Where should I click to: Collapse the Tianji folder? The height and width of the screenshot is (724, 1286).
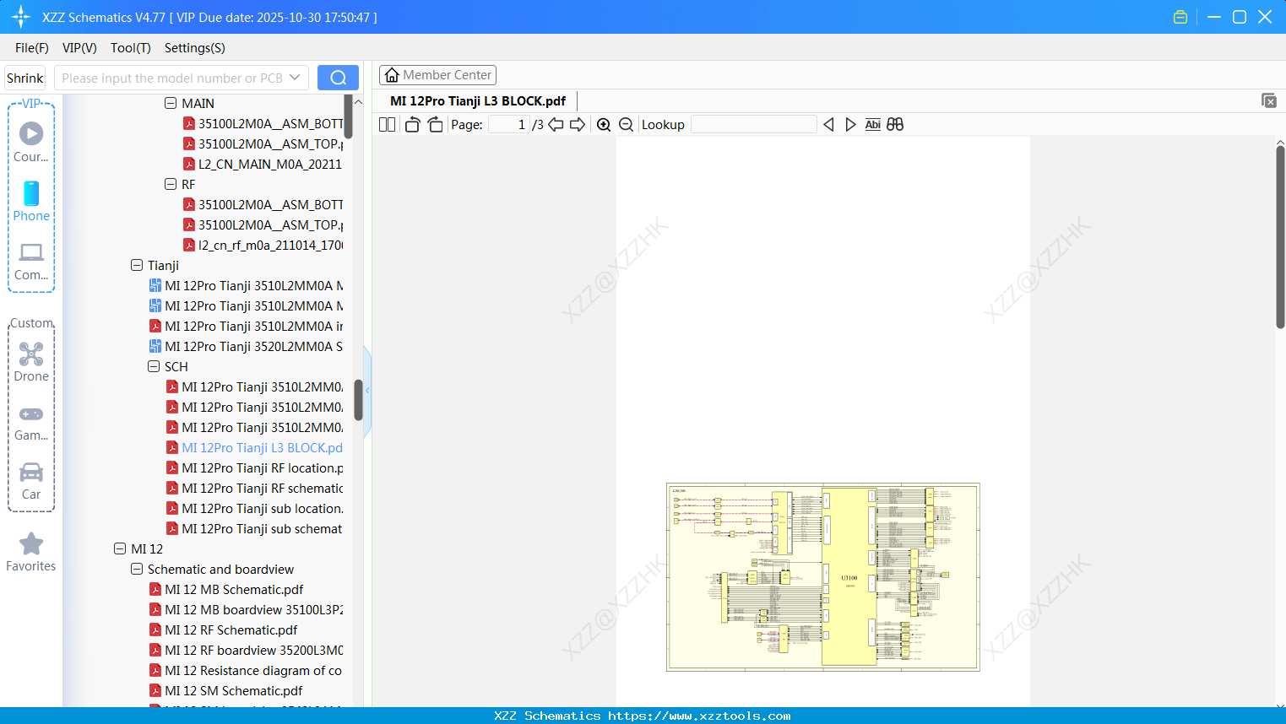137,265
